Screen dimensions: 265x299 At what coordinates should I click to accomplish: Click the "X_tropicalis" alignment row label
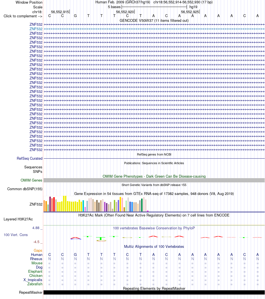(x=33, y=280)
